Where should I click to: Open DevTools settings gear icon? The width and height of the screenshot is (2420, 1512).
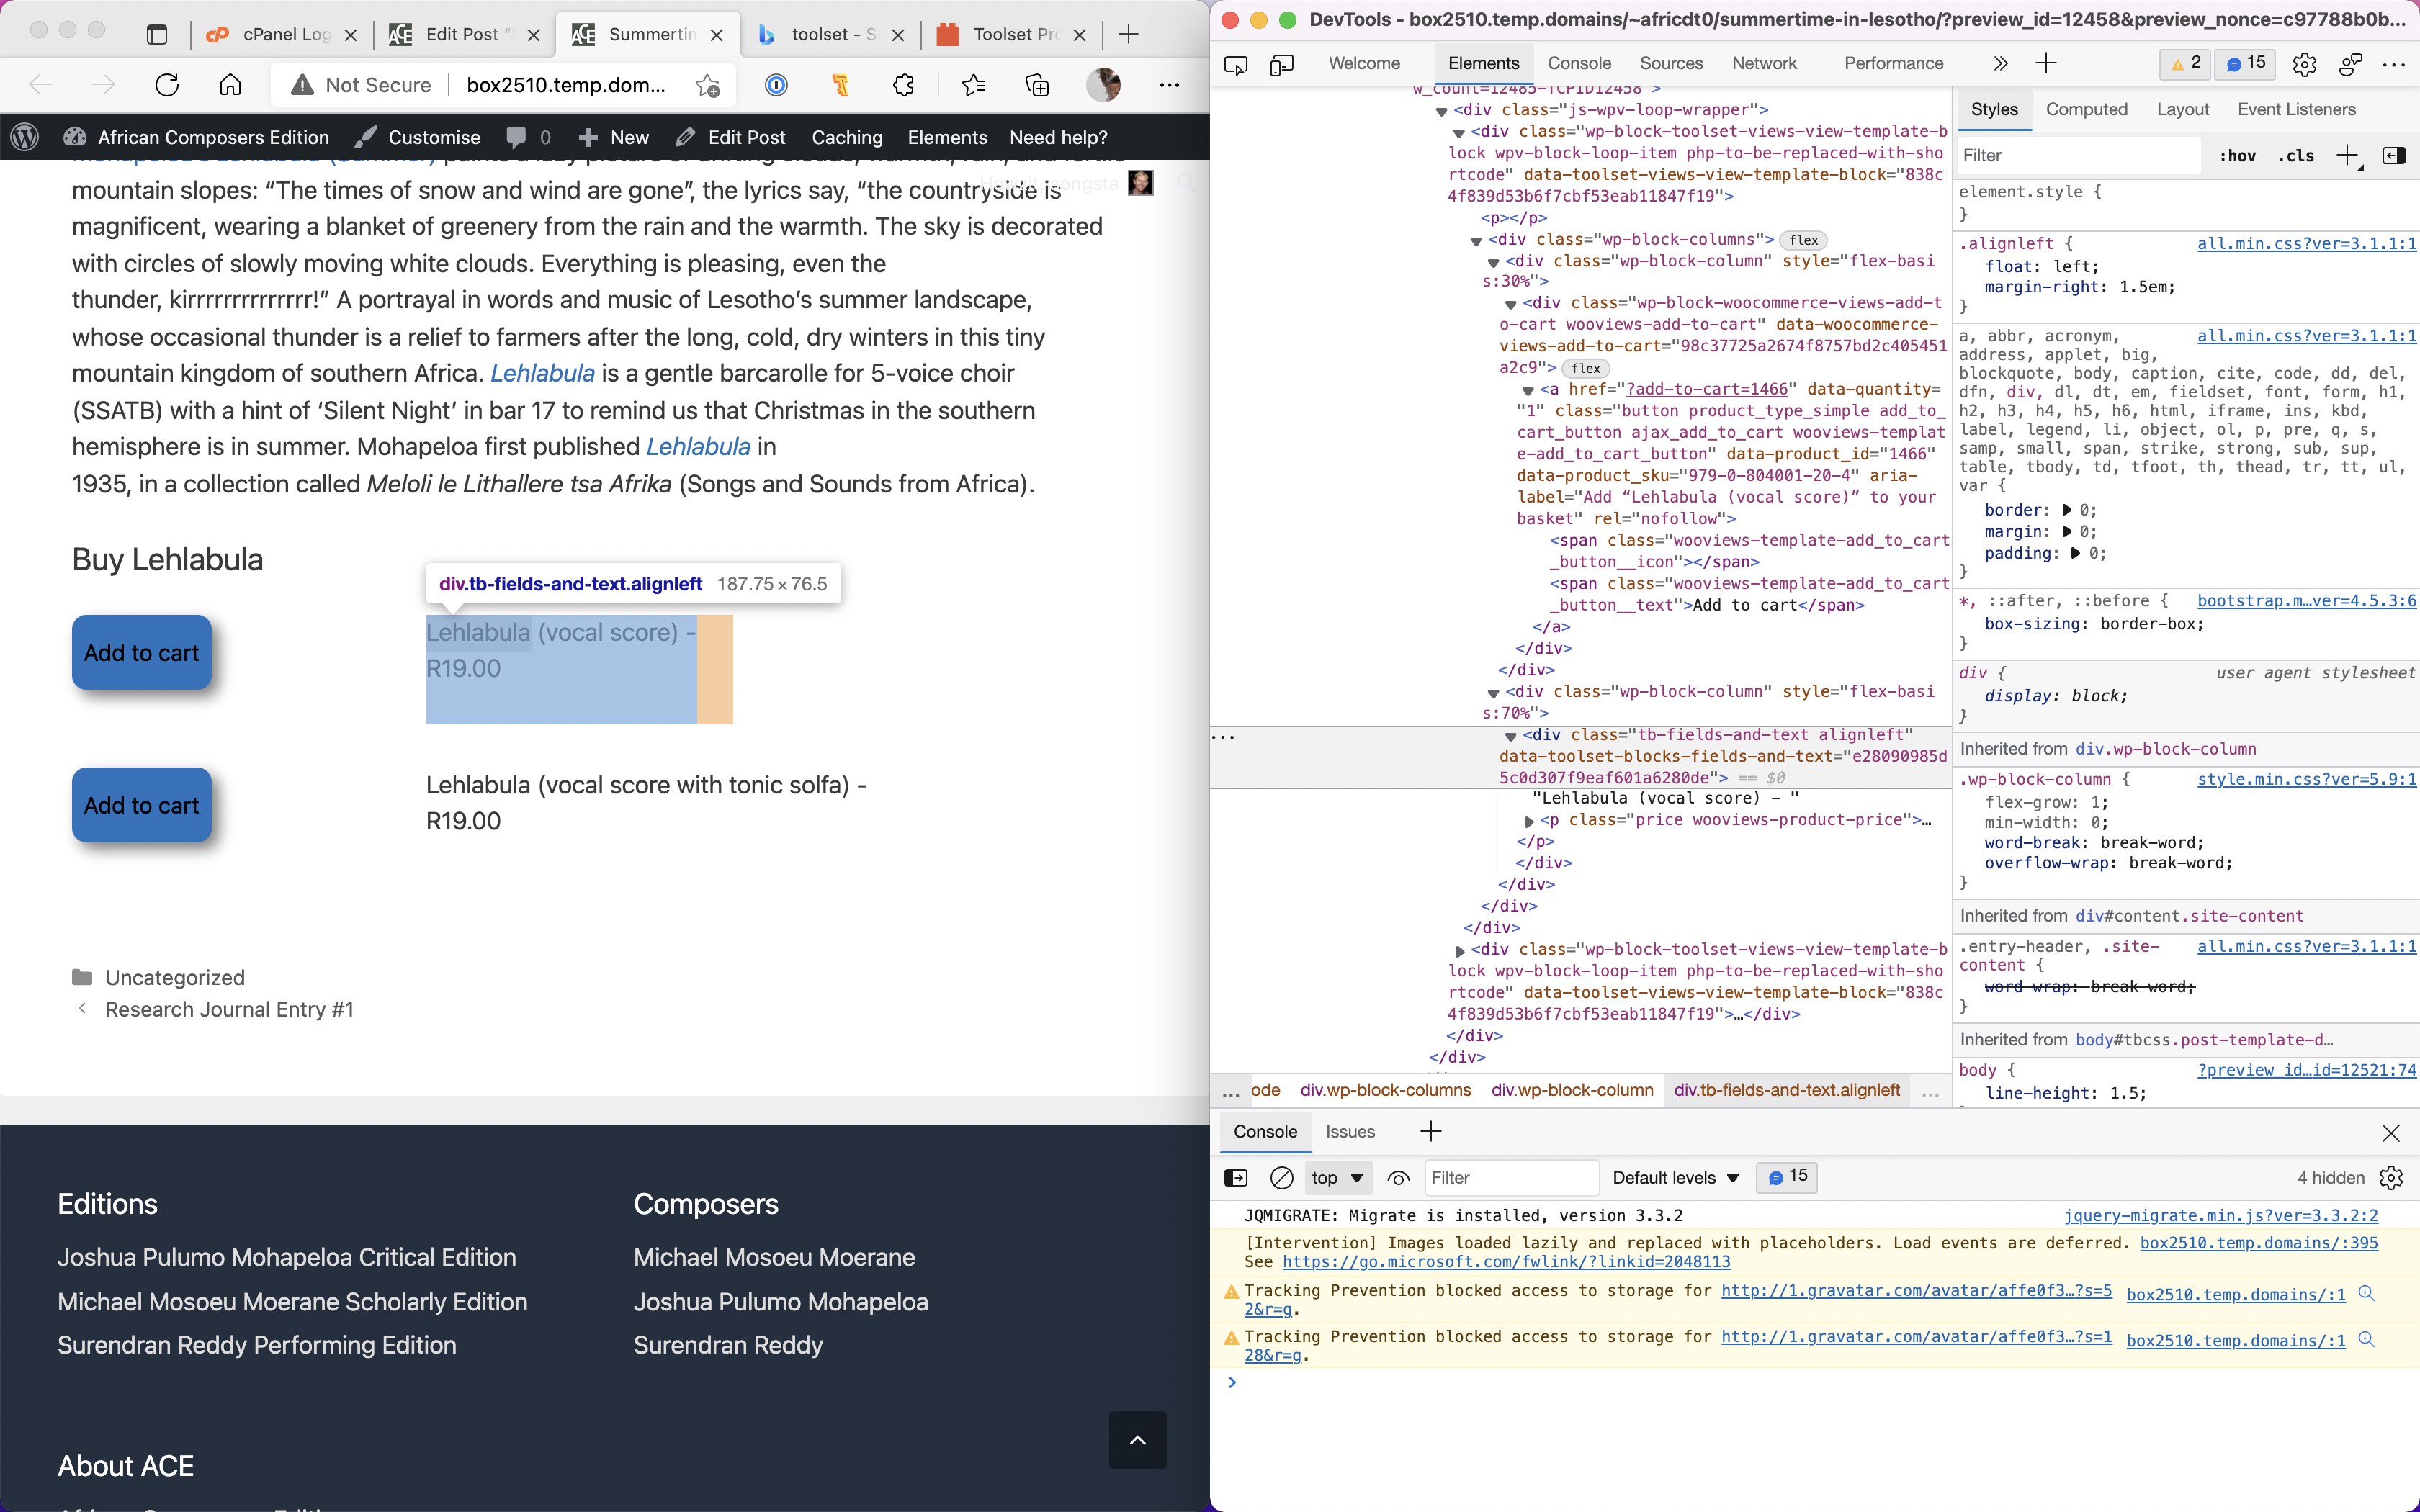click(x=2304, y=65)
